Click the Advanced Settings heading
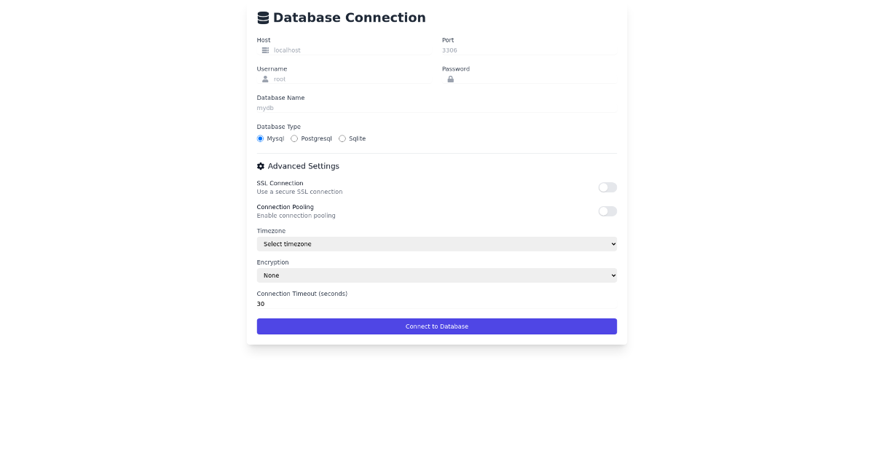874x459 pixels. 303,165
